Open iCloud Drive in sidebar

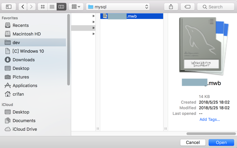33,129
